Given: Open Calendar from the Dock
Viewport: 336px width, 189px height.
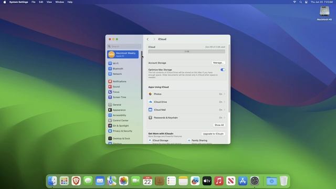Looking at the screenshot, I should coord(148,181).
